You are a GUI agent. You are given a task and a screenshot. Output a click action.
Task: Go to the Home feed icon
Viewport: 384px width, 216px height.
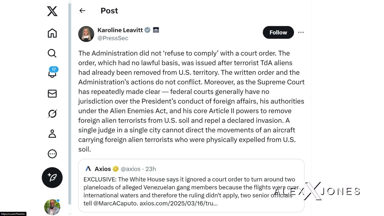coord(52,33)
